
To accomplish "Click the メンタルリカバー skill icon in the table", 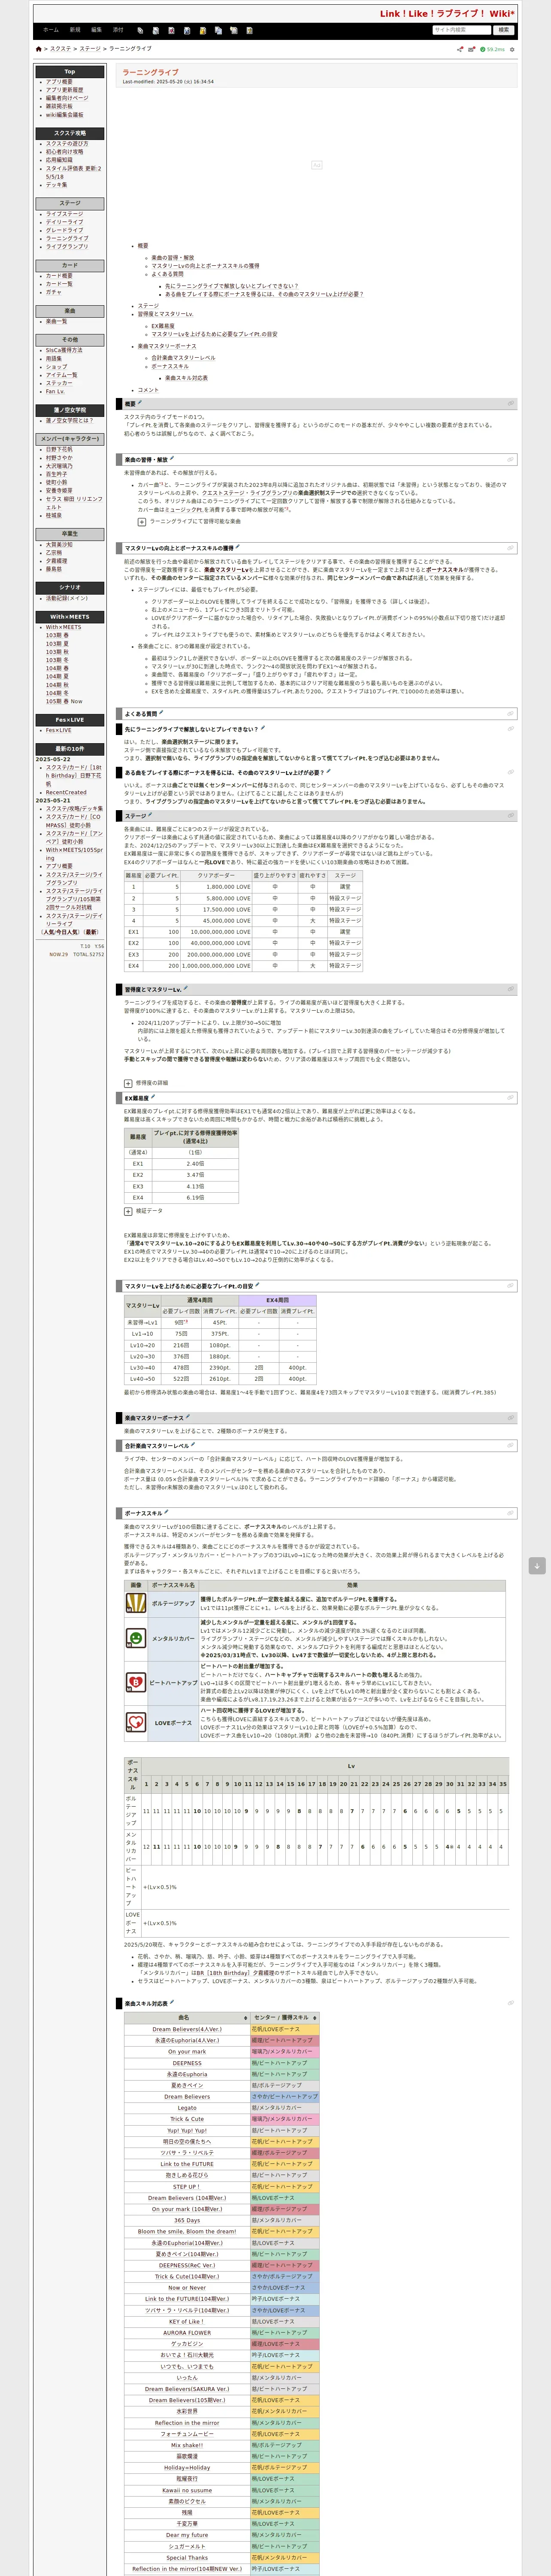I will (x=136, y=1638).
